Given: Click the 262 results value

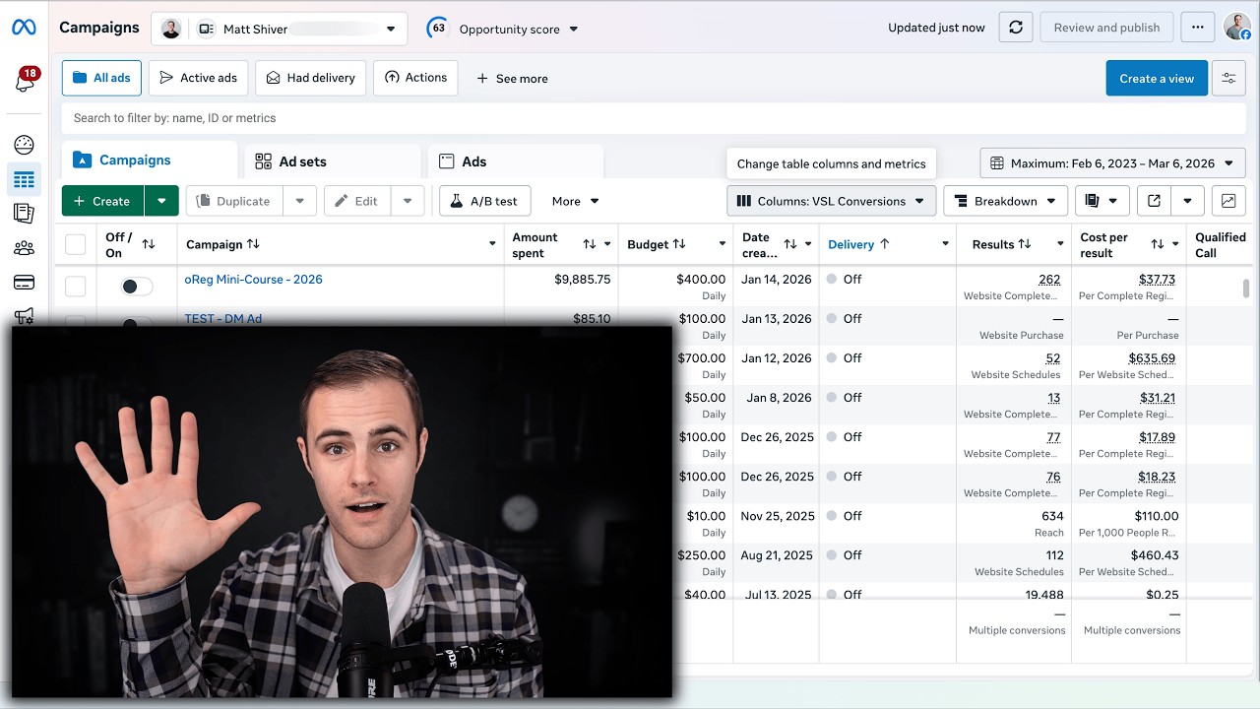Looking at the screenshot, I should 1049,280.
